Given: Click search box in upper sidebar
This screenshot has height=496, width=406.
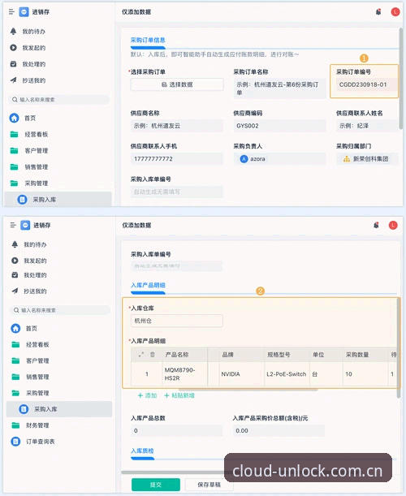Looking at the screenshot, I should [x=59, y=100].
